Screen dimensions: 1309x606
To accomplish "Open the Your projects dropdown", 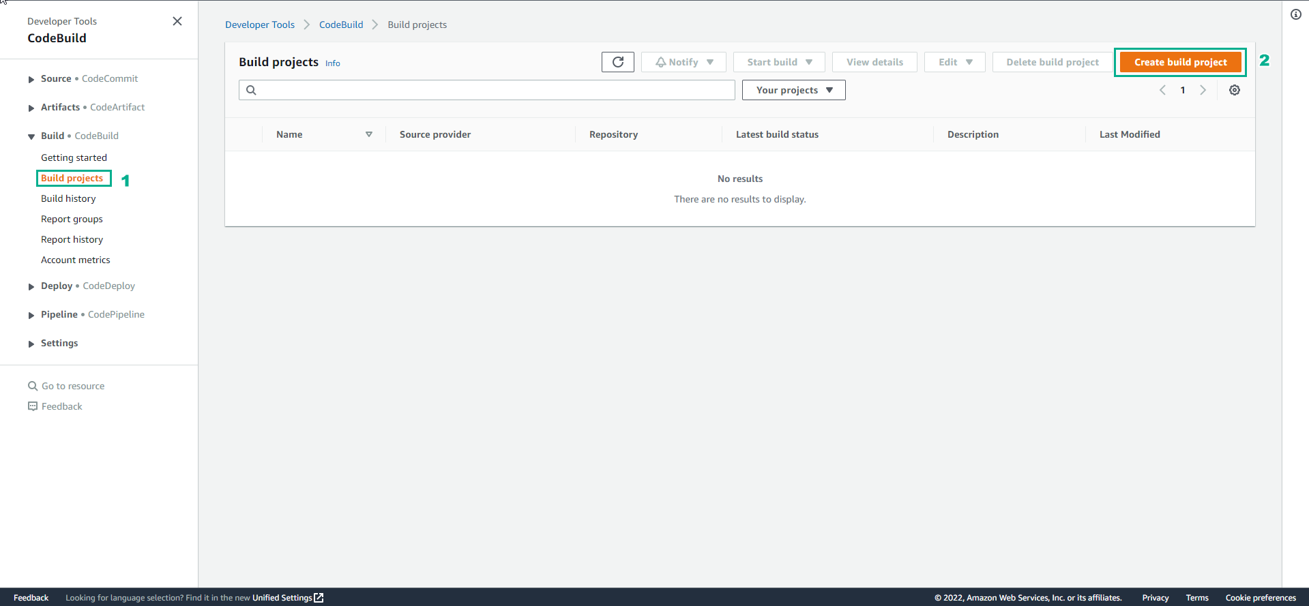I will click(793, 90).
